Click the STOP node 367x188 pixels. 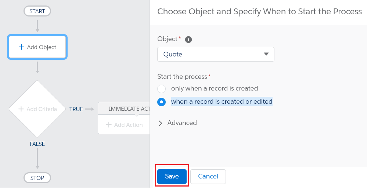click(37, 178)
